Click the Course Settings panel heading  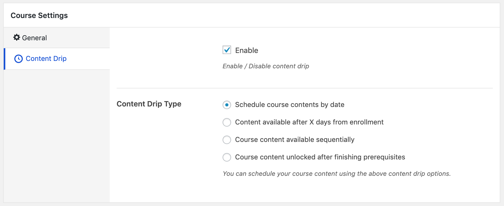[39, 15]
